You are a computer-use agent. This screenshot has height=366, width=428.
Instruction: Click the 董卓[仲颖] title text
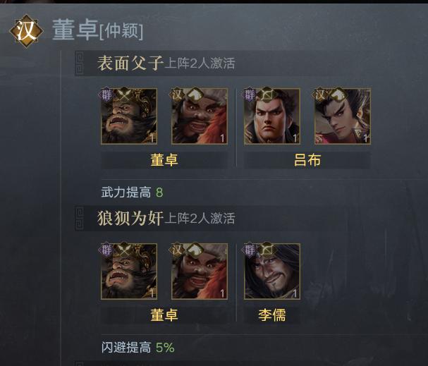click(x=97, y=30)
